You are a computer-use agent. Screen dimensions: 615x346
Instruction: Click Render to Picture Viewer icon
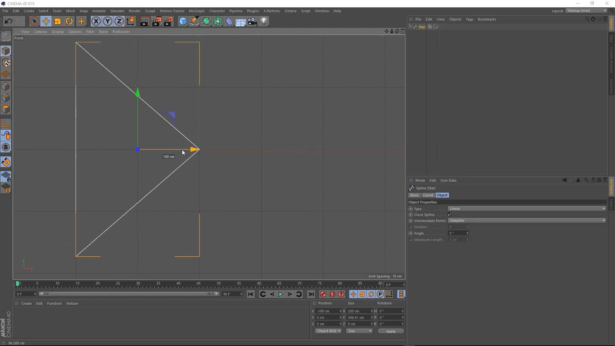pos(157,21)
